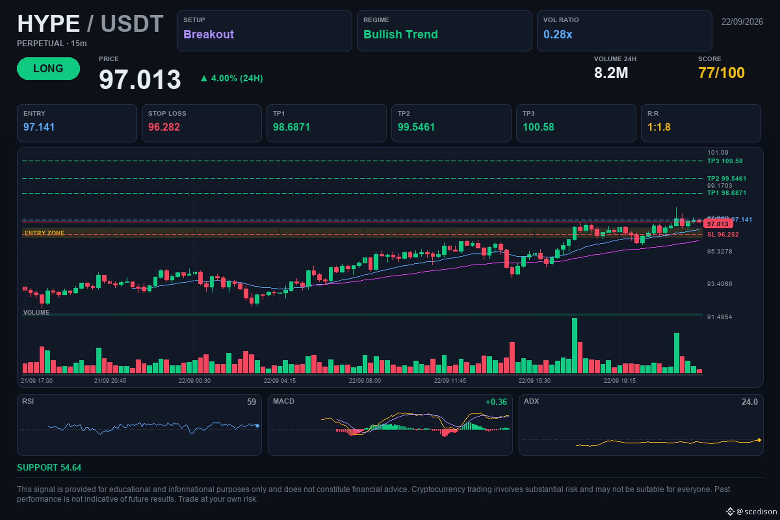The height and width of the screenshot is (520, 780).
Task: Select the Bullish Trend regime card
Action: [x=444, y=31]
